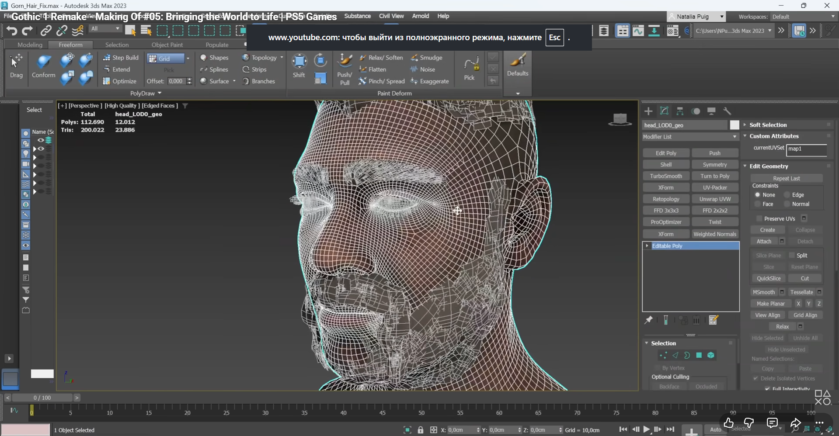Open the Civil View menu
Screen dimensions: 839x436
tap(391, 16)
